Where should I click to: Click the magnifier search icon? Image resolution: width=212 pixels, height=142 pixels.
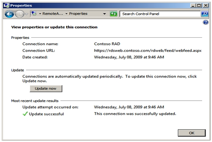(205, 14)
